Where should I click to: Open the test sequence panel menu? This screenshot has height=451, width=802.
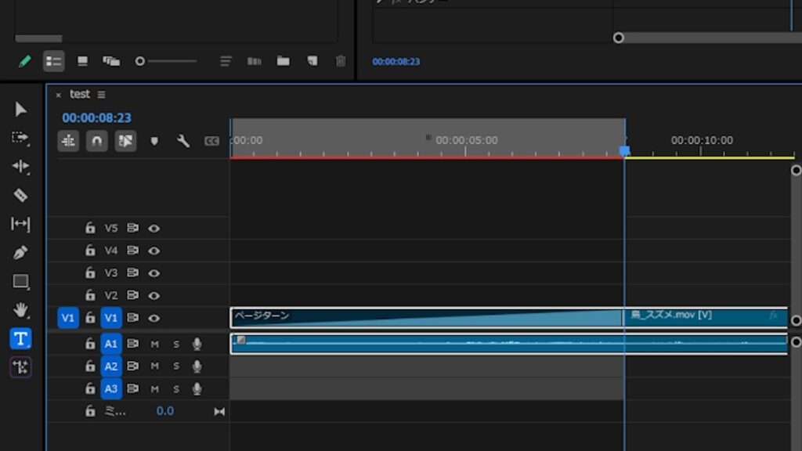101,95
